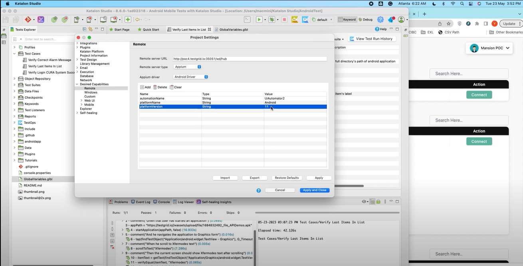This screenshot has height=266, width=523.
Task: Open the terminal icon in main toolbar
Action: [248, 20]
